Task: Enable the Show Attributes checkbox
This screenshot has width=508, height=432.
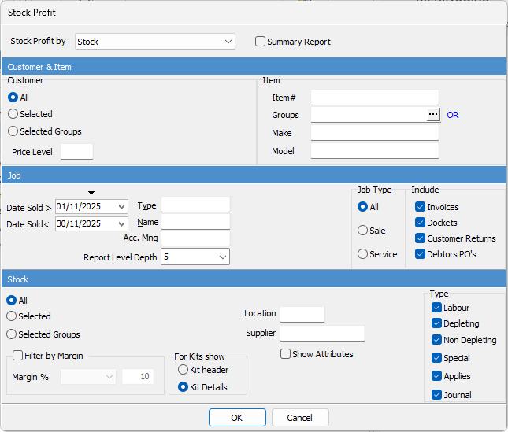Action: [285, 353]
